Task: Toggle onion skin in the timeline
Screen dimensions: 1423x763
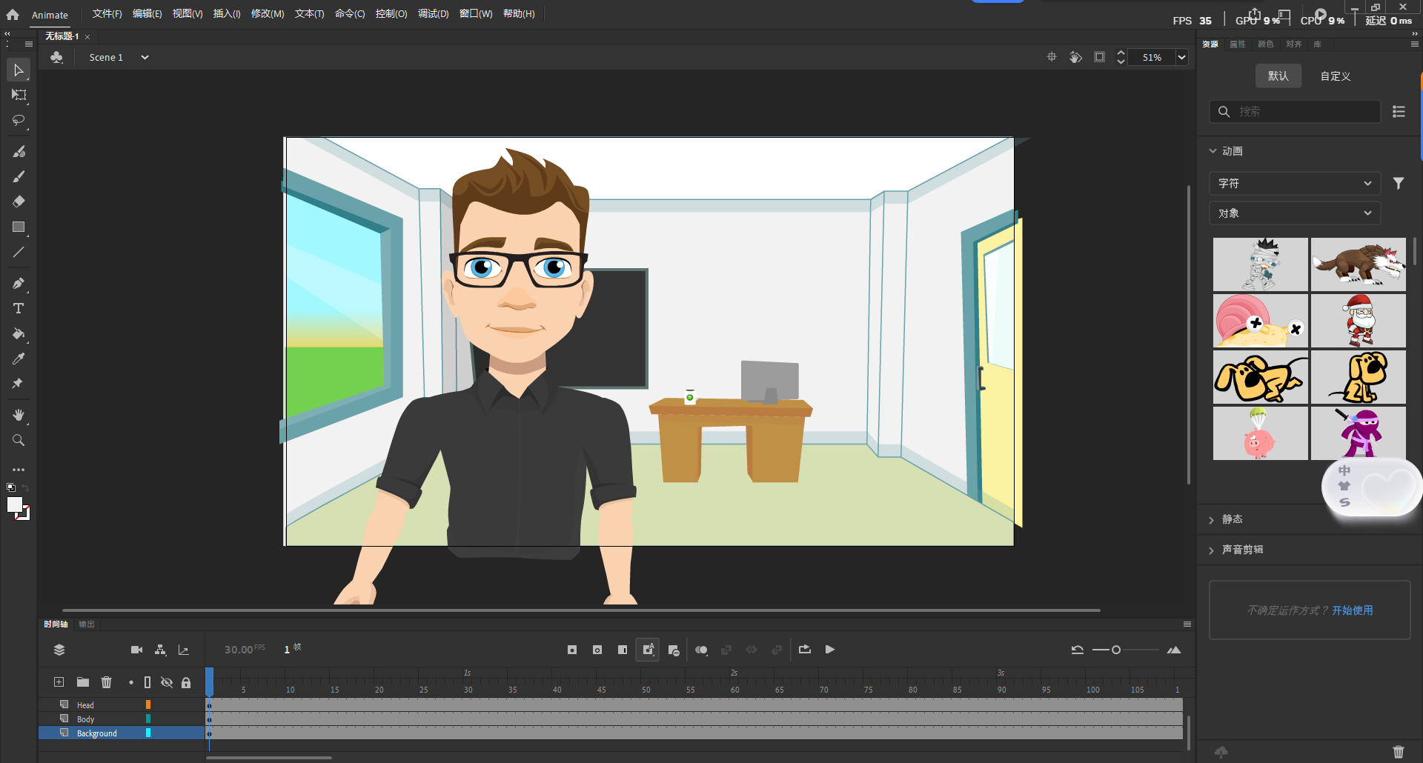Action: [x=702, y=650]
